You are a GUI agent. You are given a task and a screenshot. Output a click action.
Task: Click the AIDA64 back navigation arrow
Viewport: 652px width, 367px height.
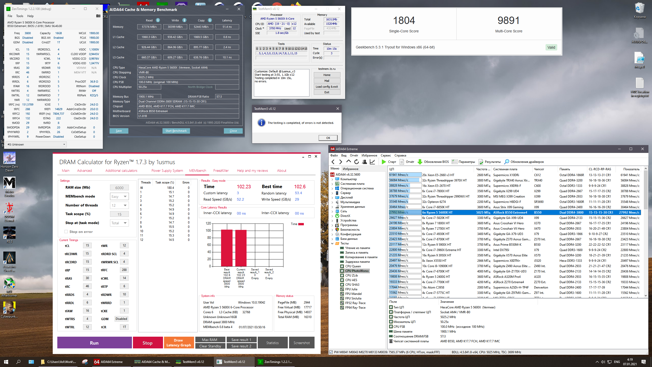click(333, 162)
